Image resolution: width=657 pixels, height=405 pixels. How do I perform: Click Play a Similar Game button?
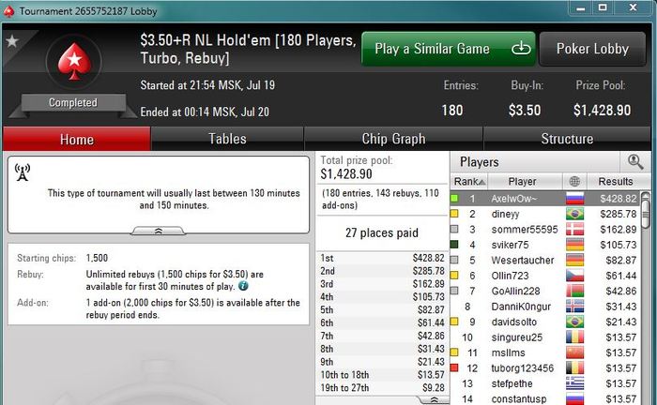pyautogui.click(x=449, y=49)
